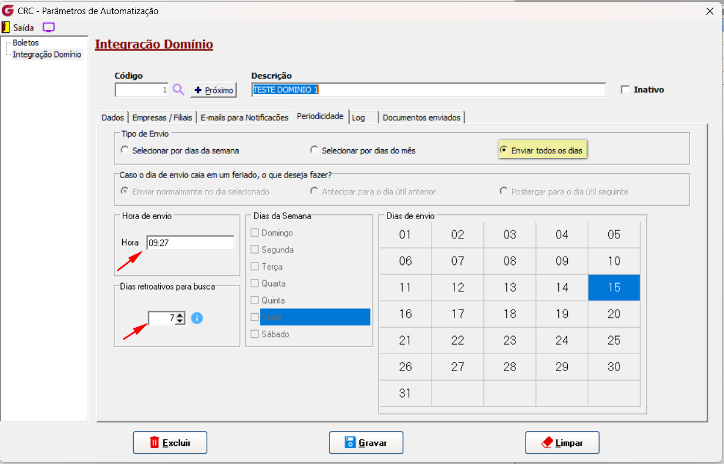Click the Limpar button
Image resolution: width=724 pixels, height=464 pixels.
[562, 443]
